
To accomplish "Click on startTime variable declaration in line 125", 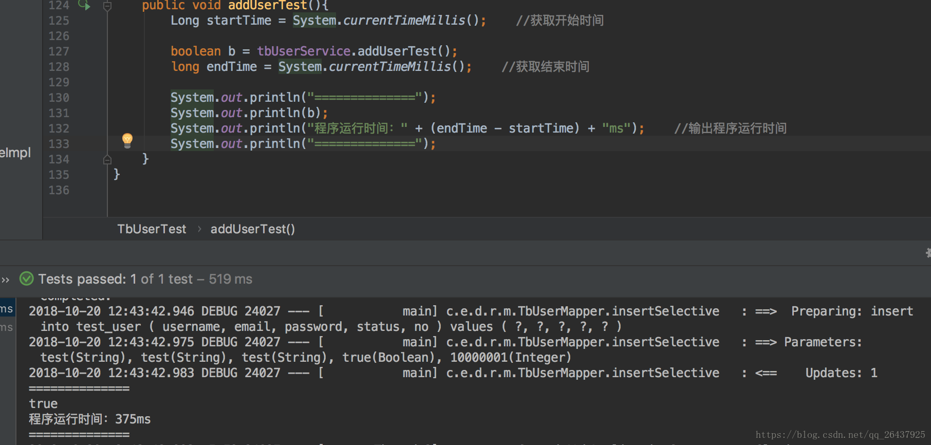I will point(239,21).
